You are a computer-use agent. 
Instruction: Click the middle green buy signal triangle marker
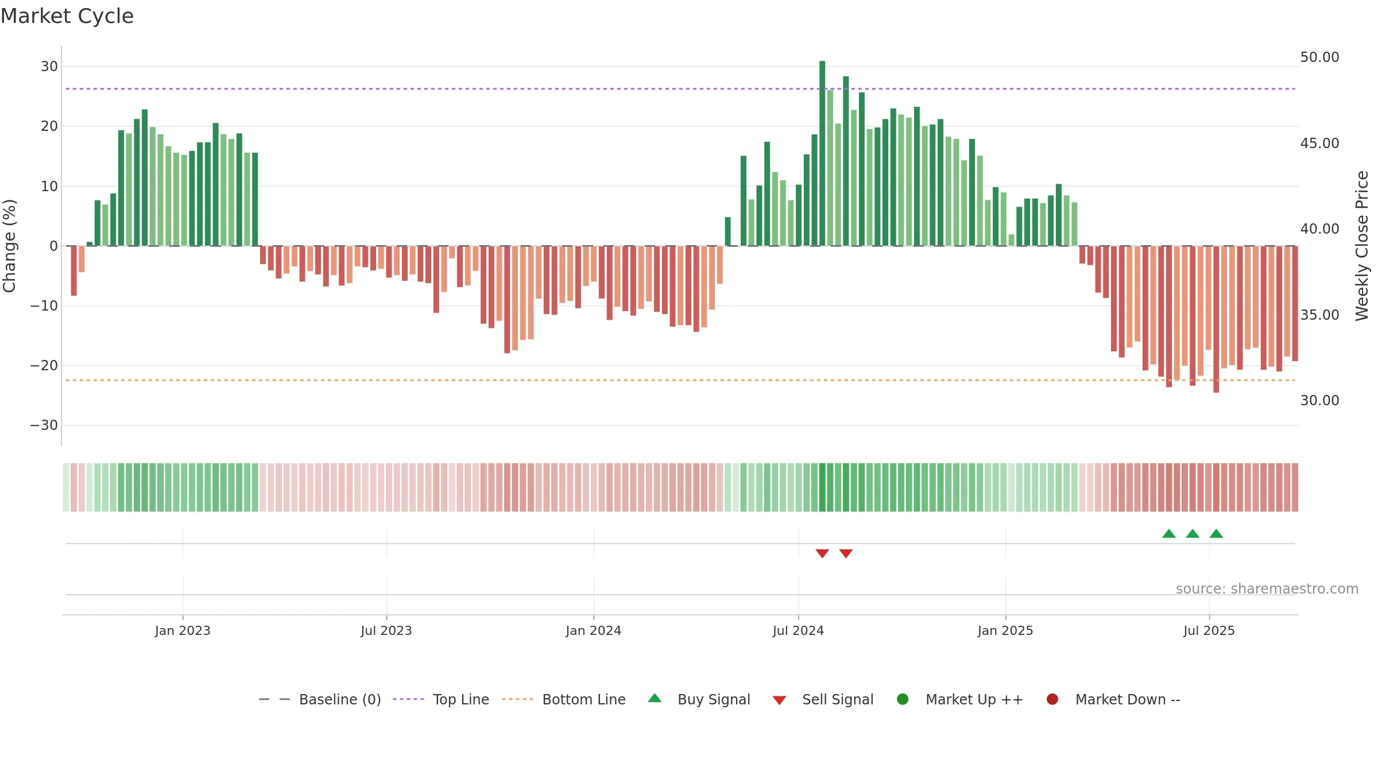pyautogui.click(x=1193, y=533)
